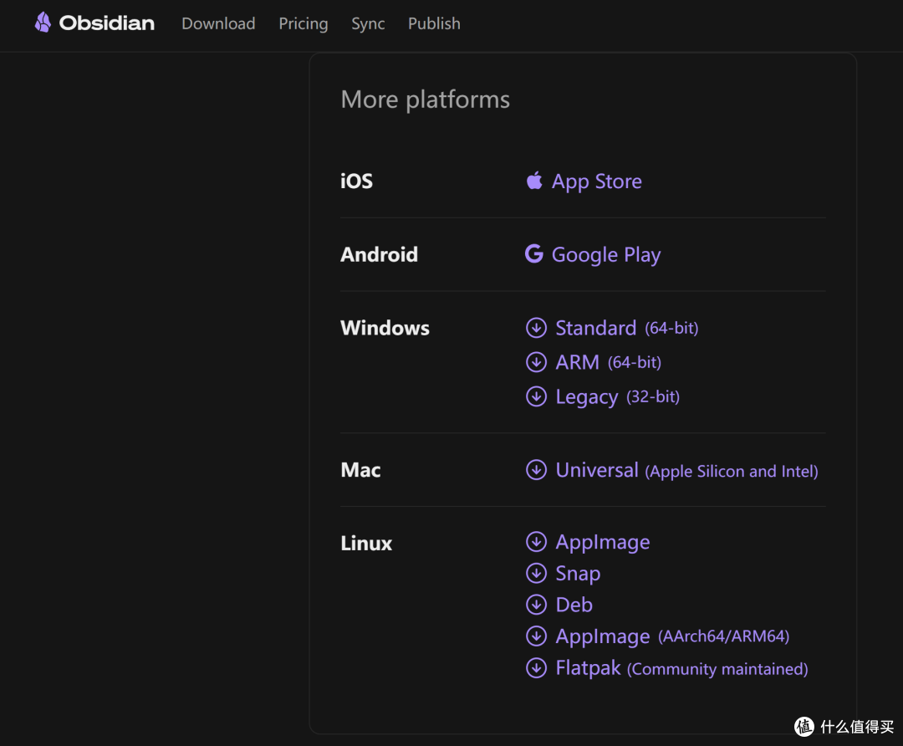The height and width of the screenshot is (746, 903).
Task: Click download icon beside Legacy 32-bit
Action: [x=536, y=396]
